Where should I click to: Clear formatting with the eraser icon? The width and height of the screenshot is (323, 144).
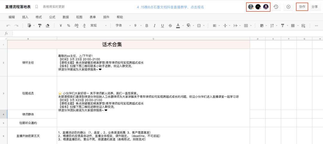[x=48, y=25]
